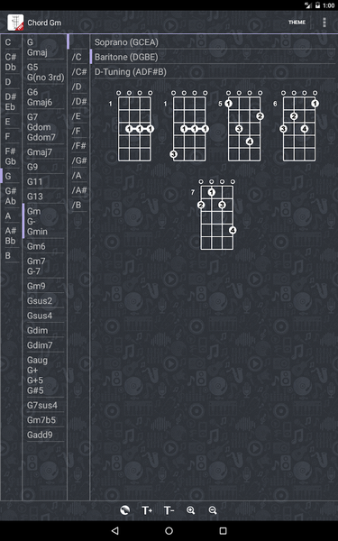This screenshot has height=541, width=338.
Task: Pick the /A bass note
Action: click(x=79, y=176)
